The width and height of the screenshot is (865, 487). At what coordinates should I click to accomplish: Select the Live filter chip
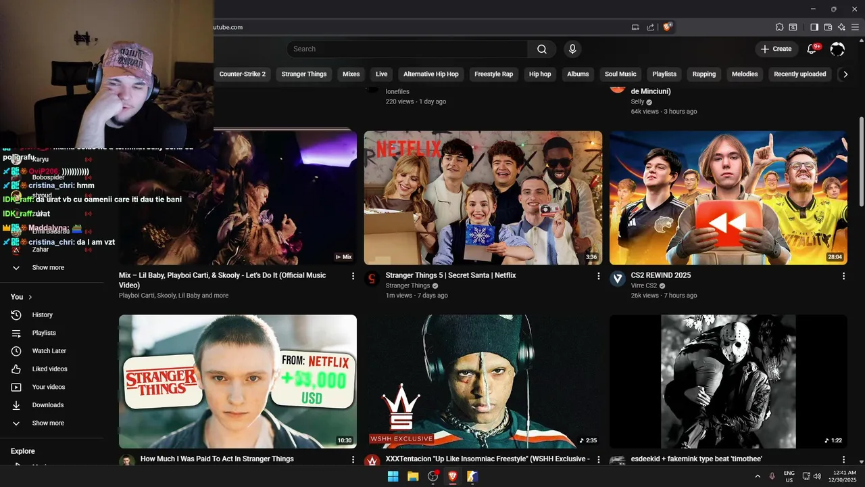point(382,74)
